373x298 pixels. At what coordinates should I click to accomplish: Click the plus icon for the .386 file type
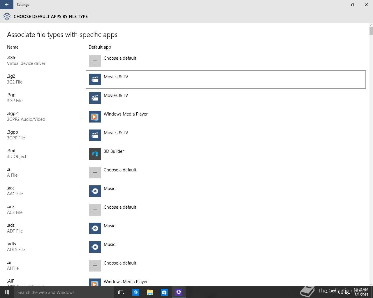tap(95, 61)
